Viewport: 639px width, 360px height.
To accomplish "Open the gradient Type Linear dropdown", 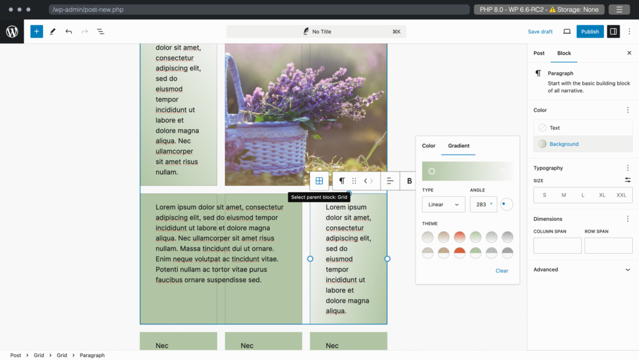I will pos(444,205).
